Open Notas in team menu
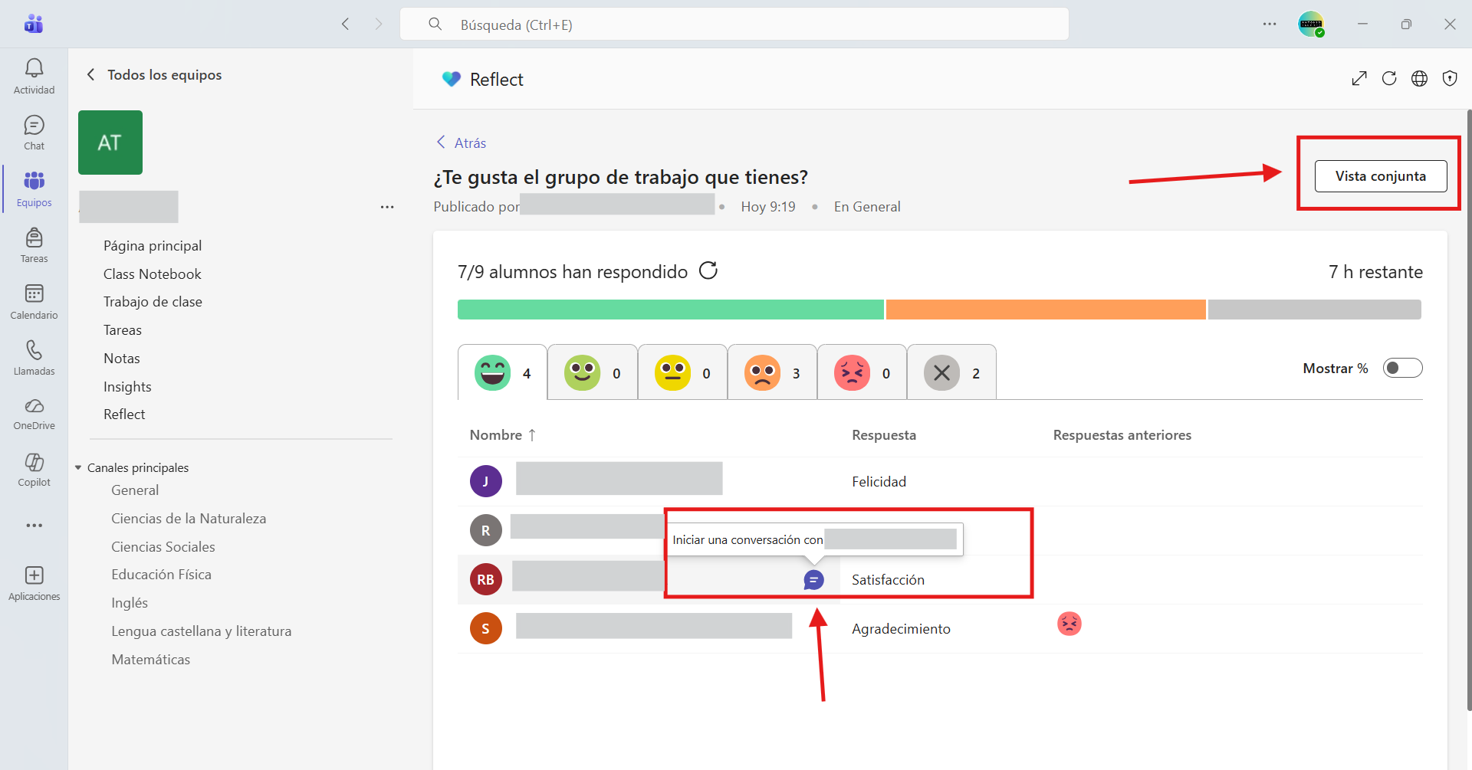 (122, 358)
